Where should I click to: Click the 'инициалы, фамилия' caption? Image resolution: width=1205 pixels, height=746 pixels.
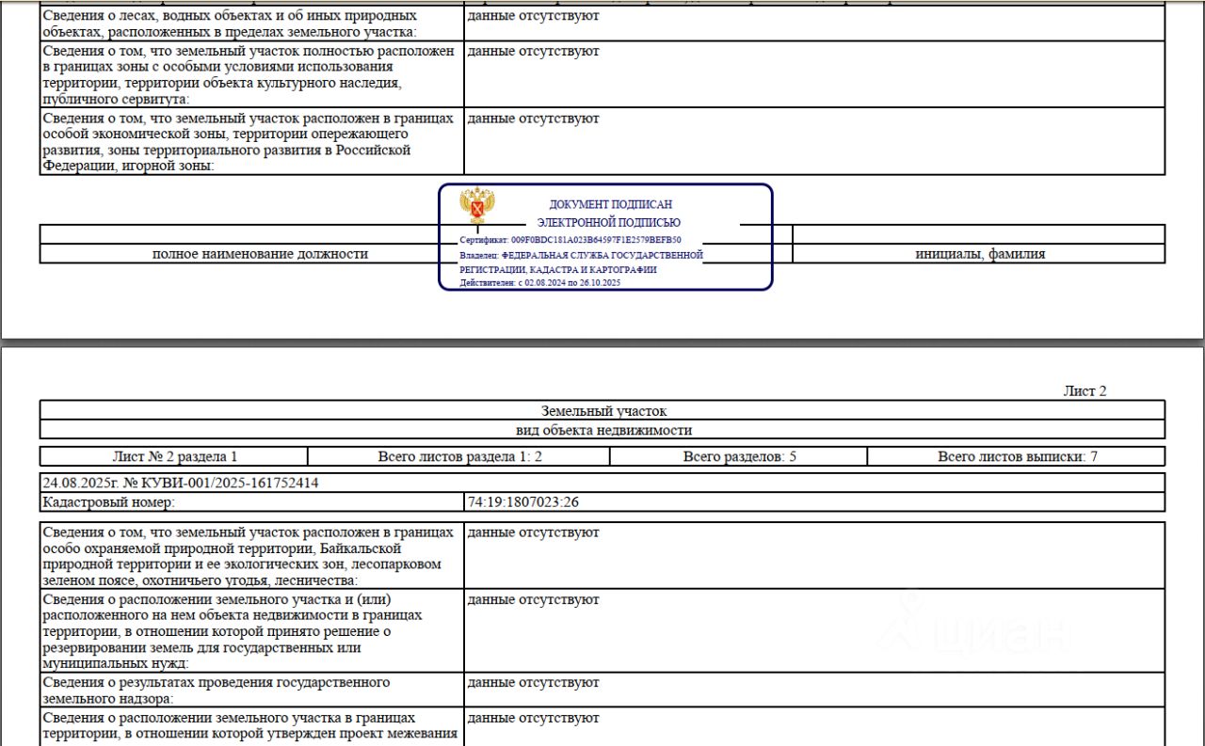[x=980, y=254]
